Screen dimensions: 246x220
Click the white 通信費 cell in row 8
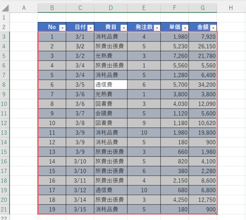(111, 85)
